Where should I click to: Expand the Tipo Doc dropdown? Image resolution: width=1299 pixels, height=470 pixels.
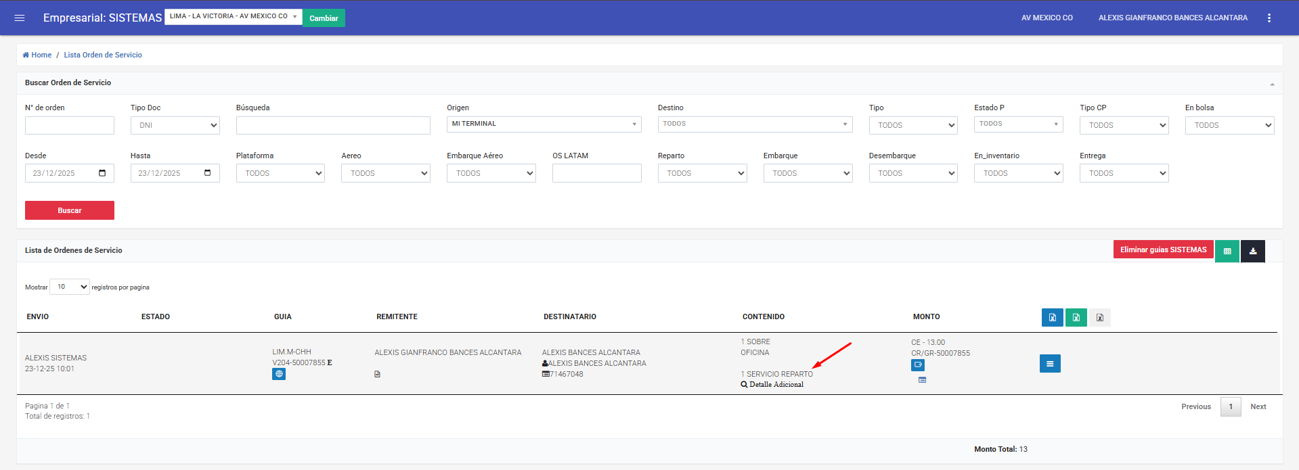tap(175, 125)
